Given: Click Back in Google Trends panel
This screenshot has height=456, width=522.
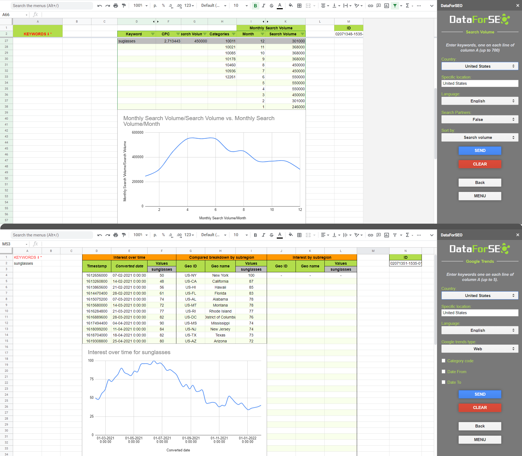Looking at the screenshot, I should coord(480,426).
